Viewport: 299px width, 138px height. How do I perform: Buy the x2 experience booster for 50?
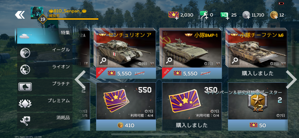(x=258, y=125)
